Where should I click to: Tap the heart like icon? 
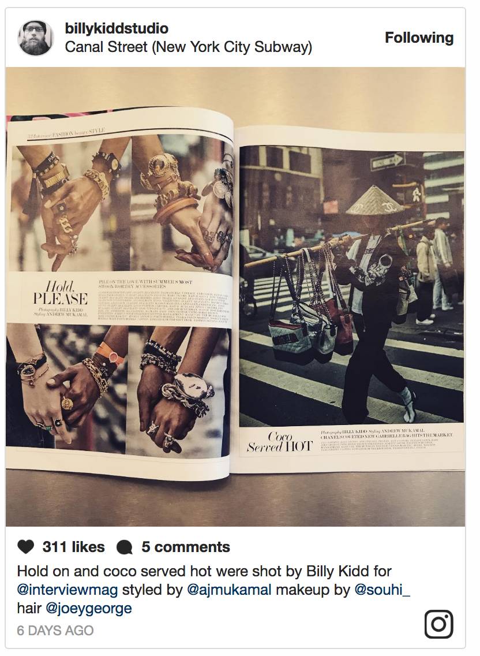pos(26,547)
